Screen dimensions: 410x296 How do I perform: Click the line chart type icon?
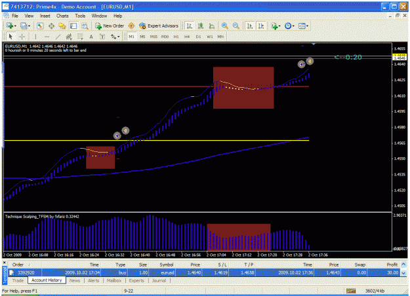pos(211,26)
